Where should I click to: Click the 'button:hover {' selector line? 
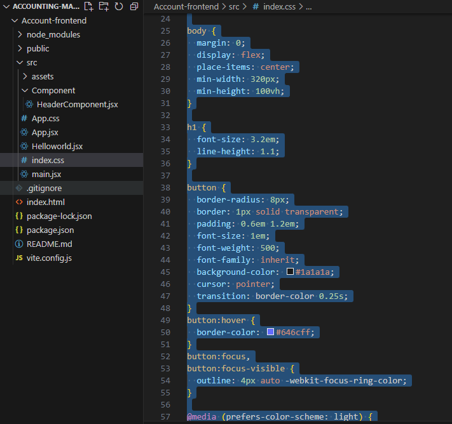click(x=221, y=320)
